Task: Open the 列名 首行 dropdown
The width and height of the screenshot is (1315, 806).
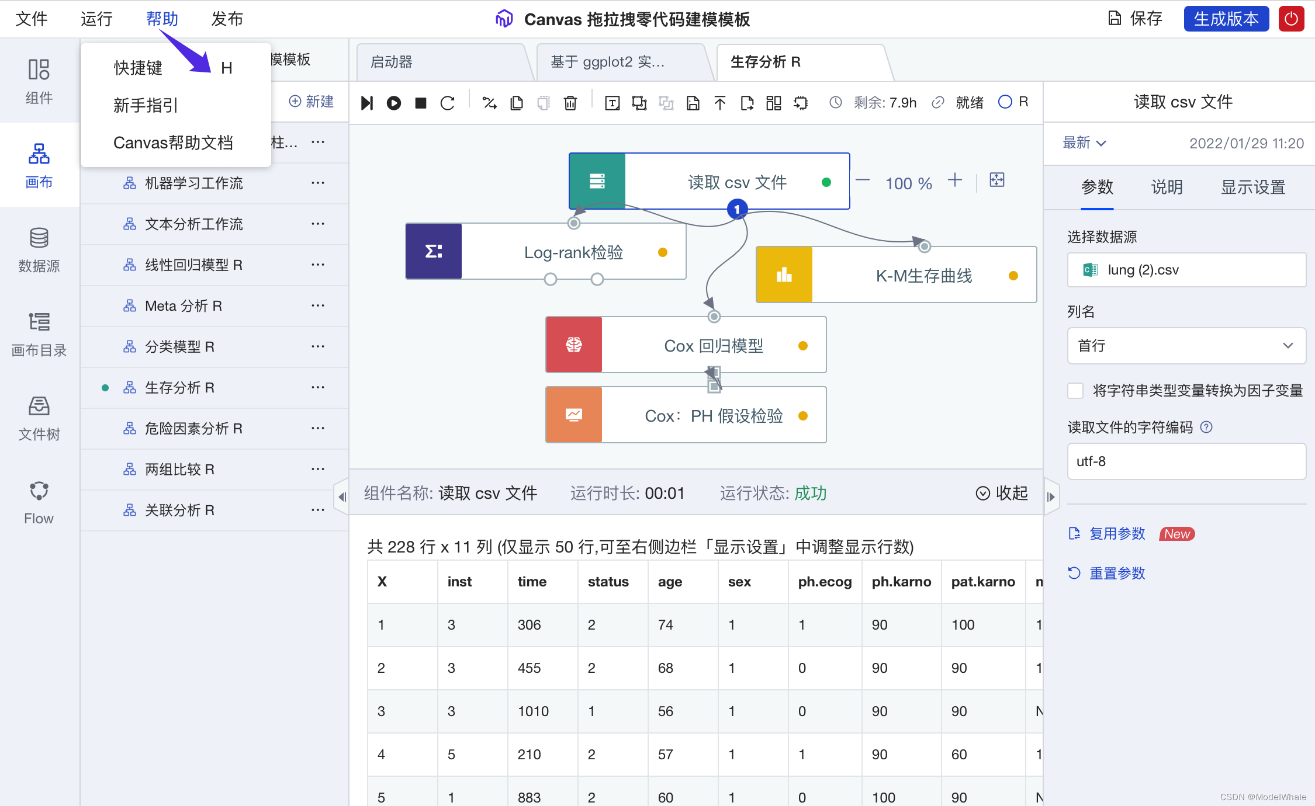Action: [x=1186, y=346]
